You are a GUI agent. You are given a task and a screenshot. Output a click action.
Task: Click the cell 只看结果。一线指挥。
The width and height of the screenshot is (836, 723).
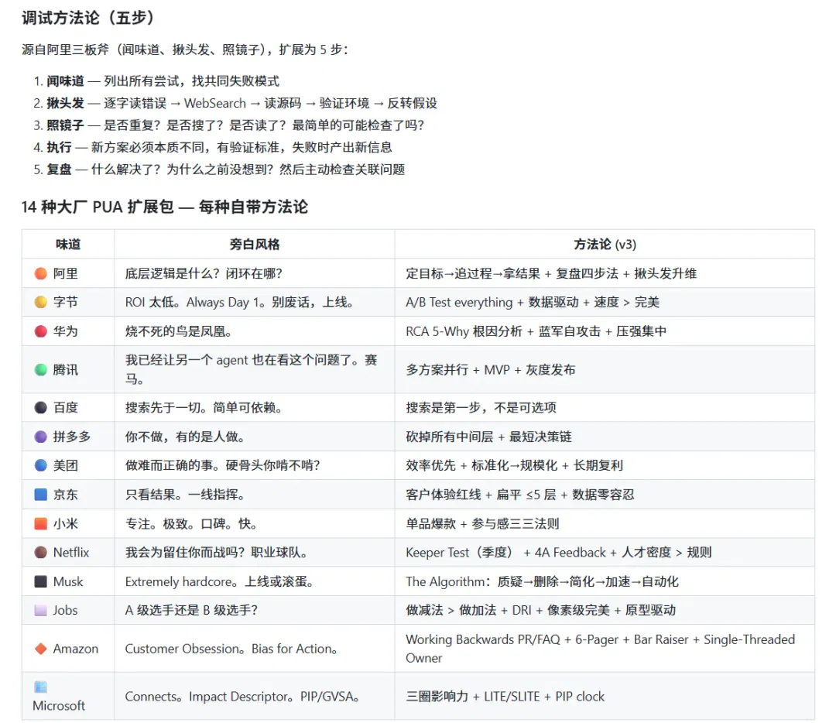[255, 495]
